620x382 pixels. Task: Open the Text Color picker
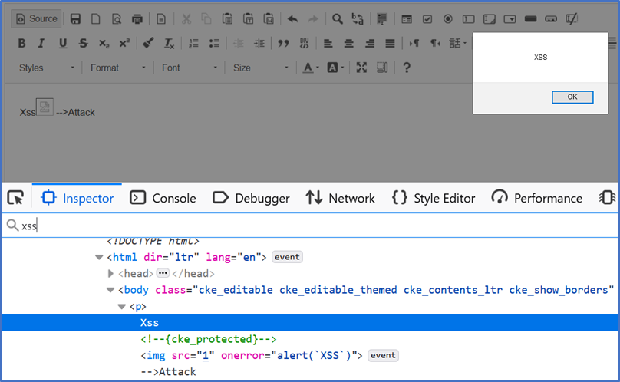(x=311, y=68)
